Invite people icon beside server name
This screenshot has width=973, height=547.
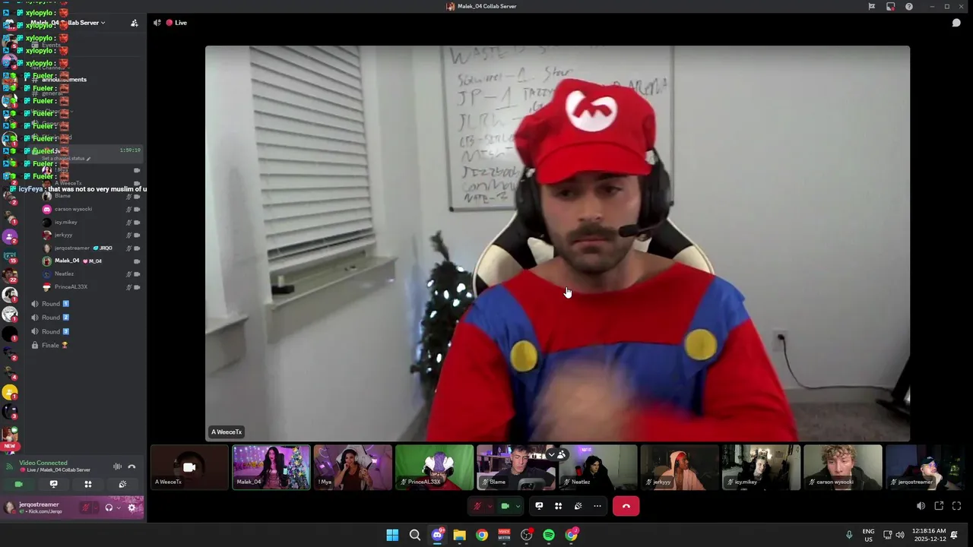pos(135,23)
